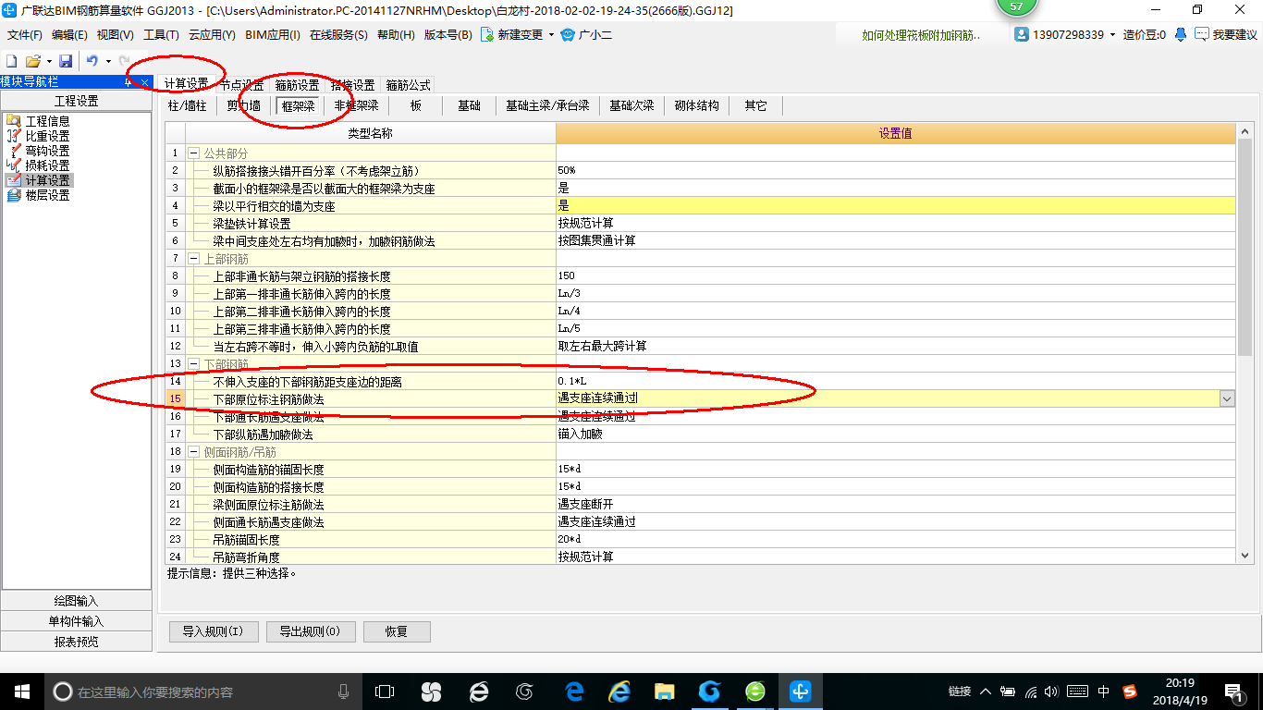Image resolution: width=1263 pixels, height=710 pixels.
Task: Open the 文件(F) menu
Action: point(25,35)
